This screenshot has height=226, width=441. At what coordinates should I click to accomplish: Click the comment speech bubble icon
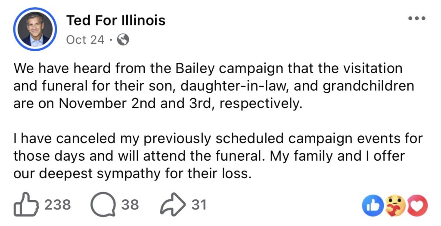pos(100,205)
